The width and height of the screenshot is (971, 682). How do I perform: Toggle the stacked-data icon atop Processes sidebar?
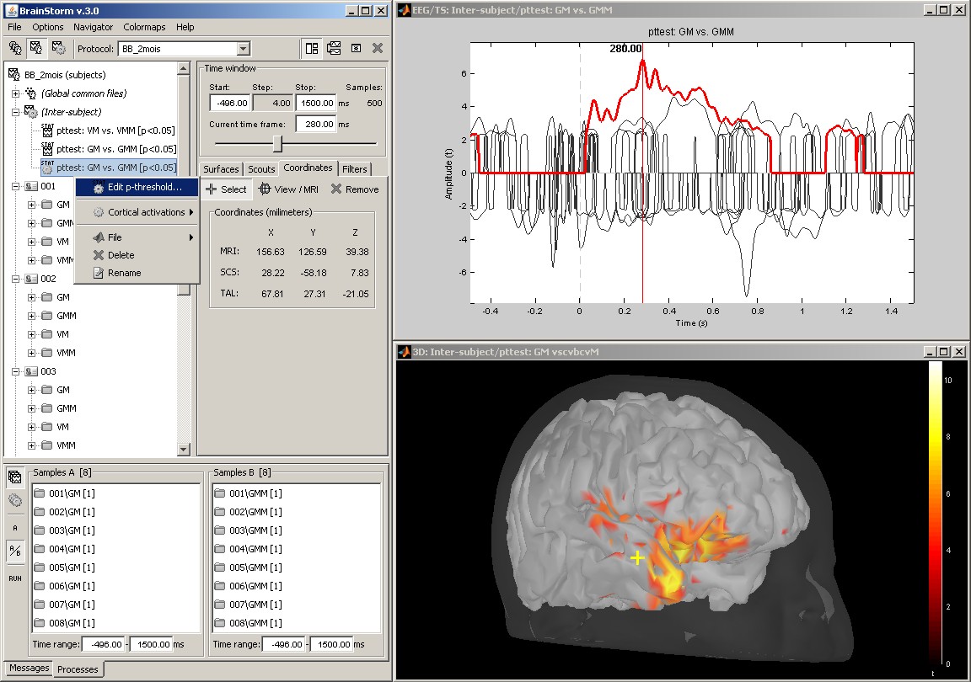(x=15, y=477)
